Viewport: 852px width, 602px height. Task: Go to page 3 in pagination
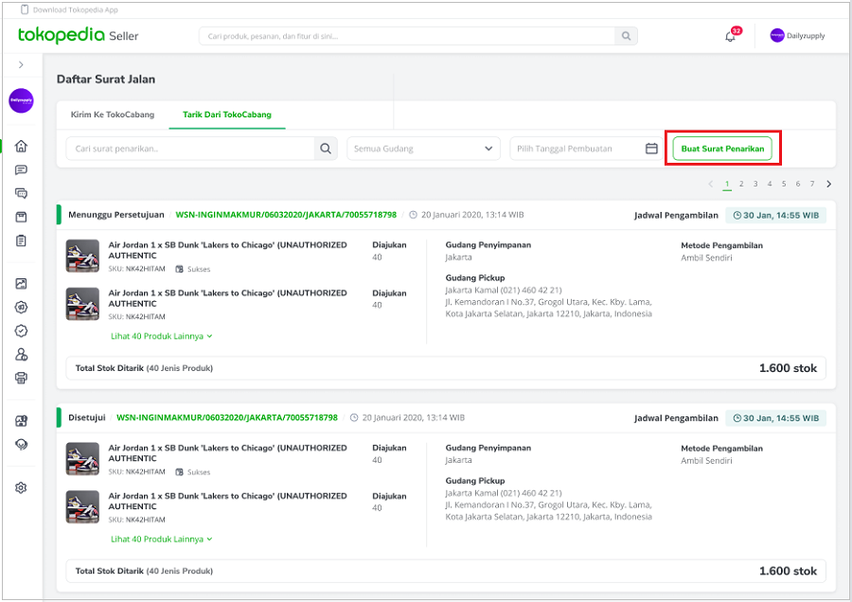[755, 184]
